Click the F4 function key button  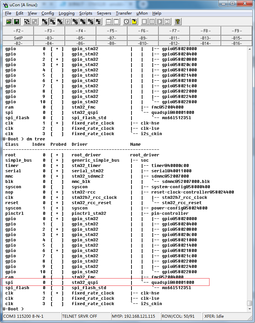(x=81, y=31)
